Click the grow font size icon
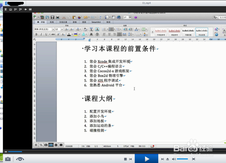226x163 pixels. (x=67, y=29)
